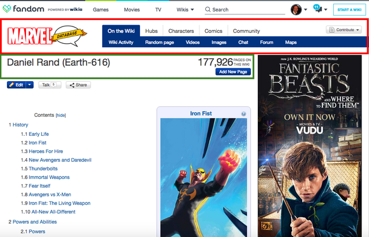Jump to Iron Fist: The Living Weapon section
The width and height of the screenshot is (369, 237).
59,203
